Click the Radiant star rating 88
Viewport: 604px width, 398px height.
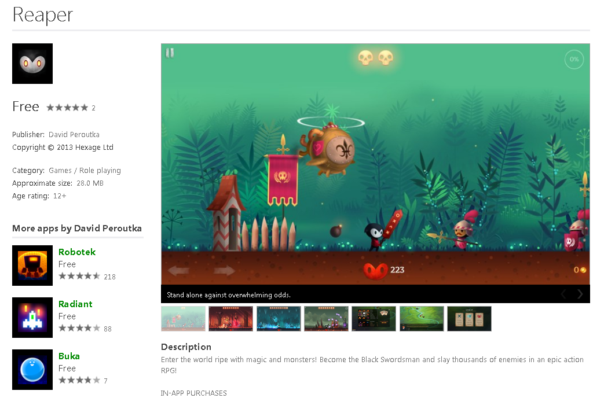pyautogui.click(x=79, y=329)
